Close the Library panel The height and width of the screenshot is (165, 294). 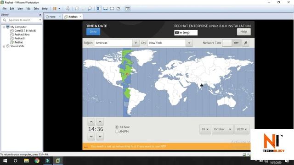point(40,15)
